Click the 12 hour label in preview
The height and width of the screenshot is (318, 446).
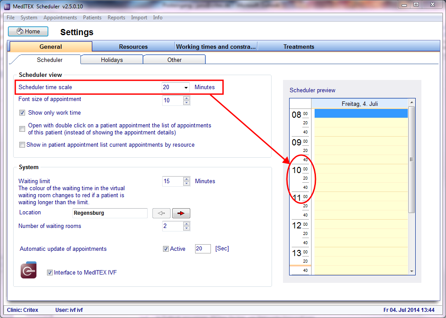click(x=297, y=226)
